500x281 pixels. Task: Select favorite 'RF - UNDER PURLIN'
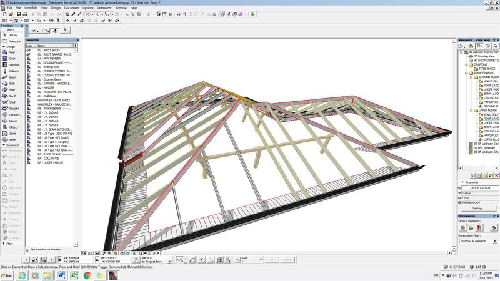point(51,162)
